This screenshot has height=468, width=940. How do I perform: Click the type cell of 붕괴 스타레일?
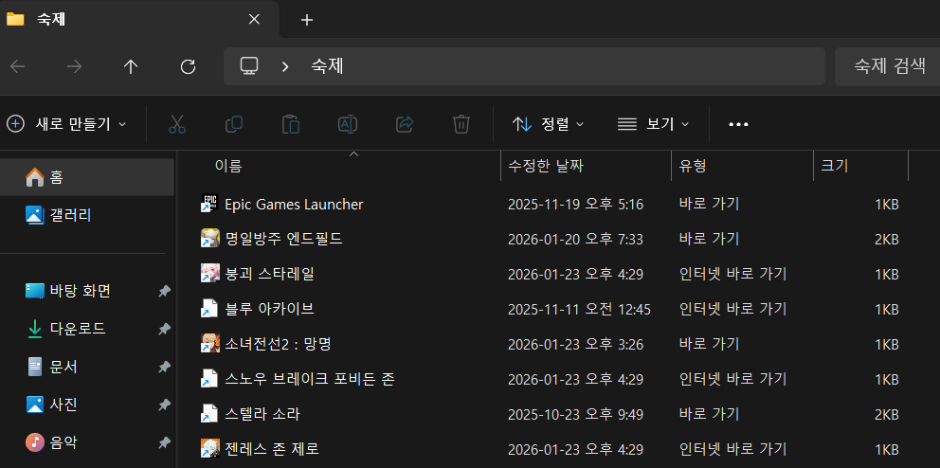pyautogui.click(x=732, y=274)
